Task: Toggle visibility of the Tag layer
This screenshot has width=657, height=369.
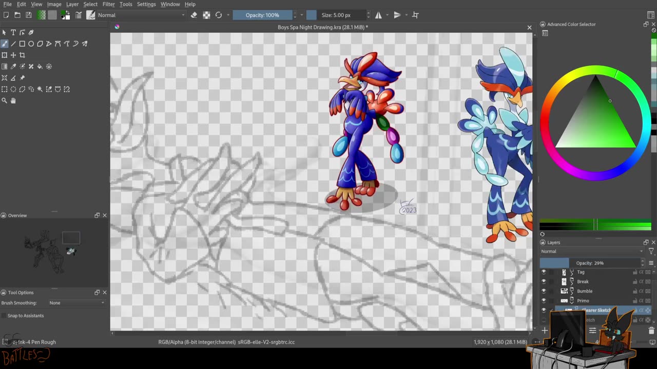Action: (544, 272)
